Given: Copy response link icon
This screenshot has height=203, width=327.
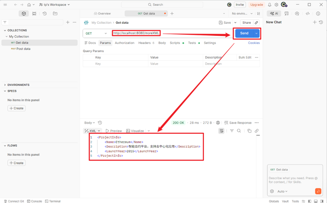Looking at the screenshot, I should [257, 131].
